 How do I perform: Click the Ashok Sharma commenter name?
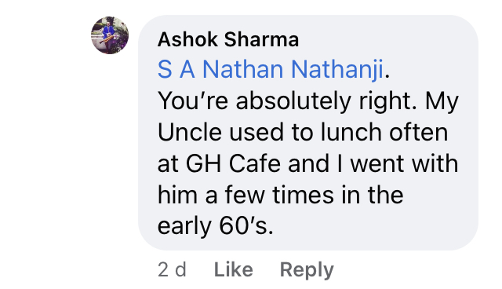[x=228, y=39]
